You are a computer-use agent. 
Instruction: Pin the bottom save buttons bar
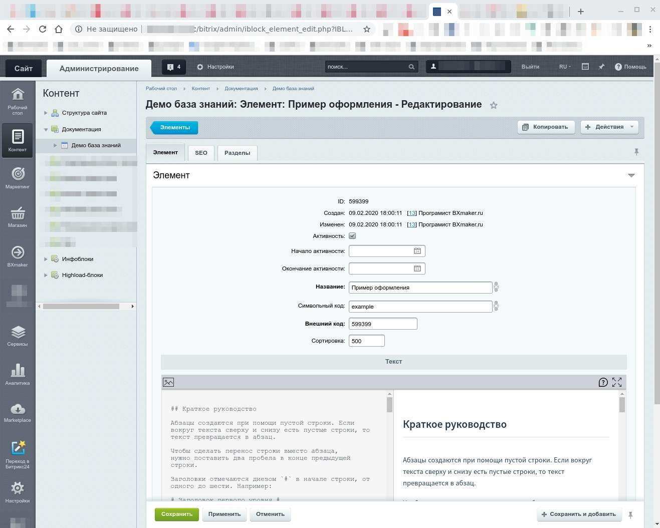click(x=630, y=514)
